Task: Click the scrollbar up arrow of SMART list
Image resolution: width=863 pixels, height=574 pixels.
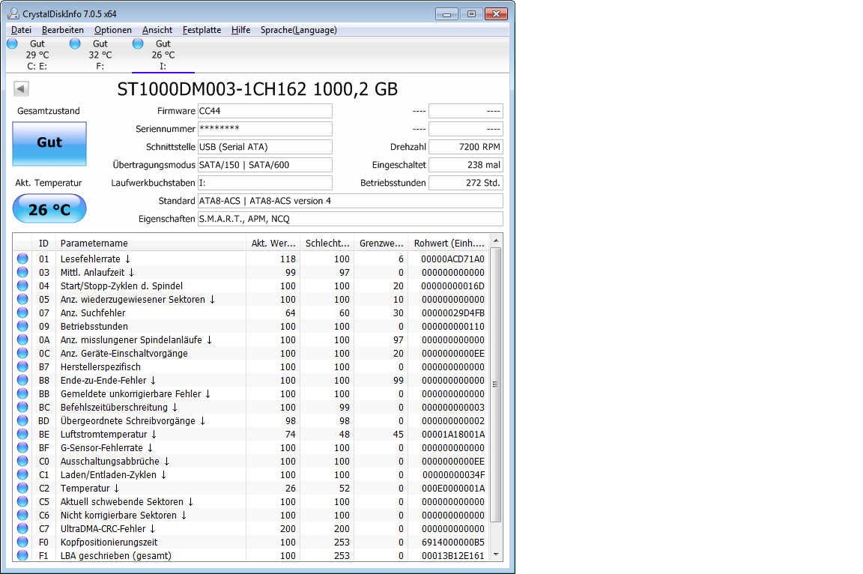Action: click(x=496, y=241)
